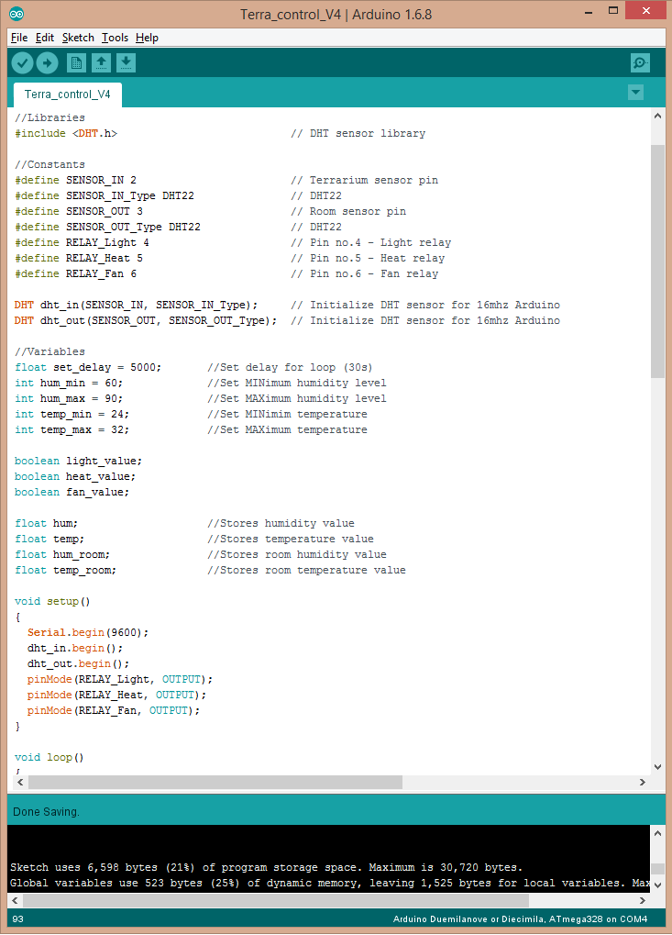This screenshot has height=935, width=672.
Task: Click the console horizontal scrollbar thumb
Action: click(x=275, y=900)
